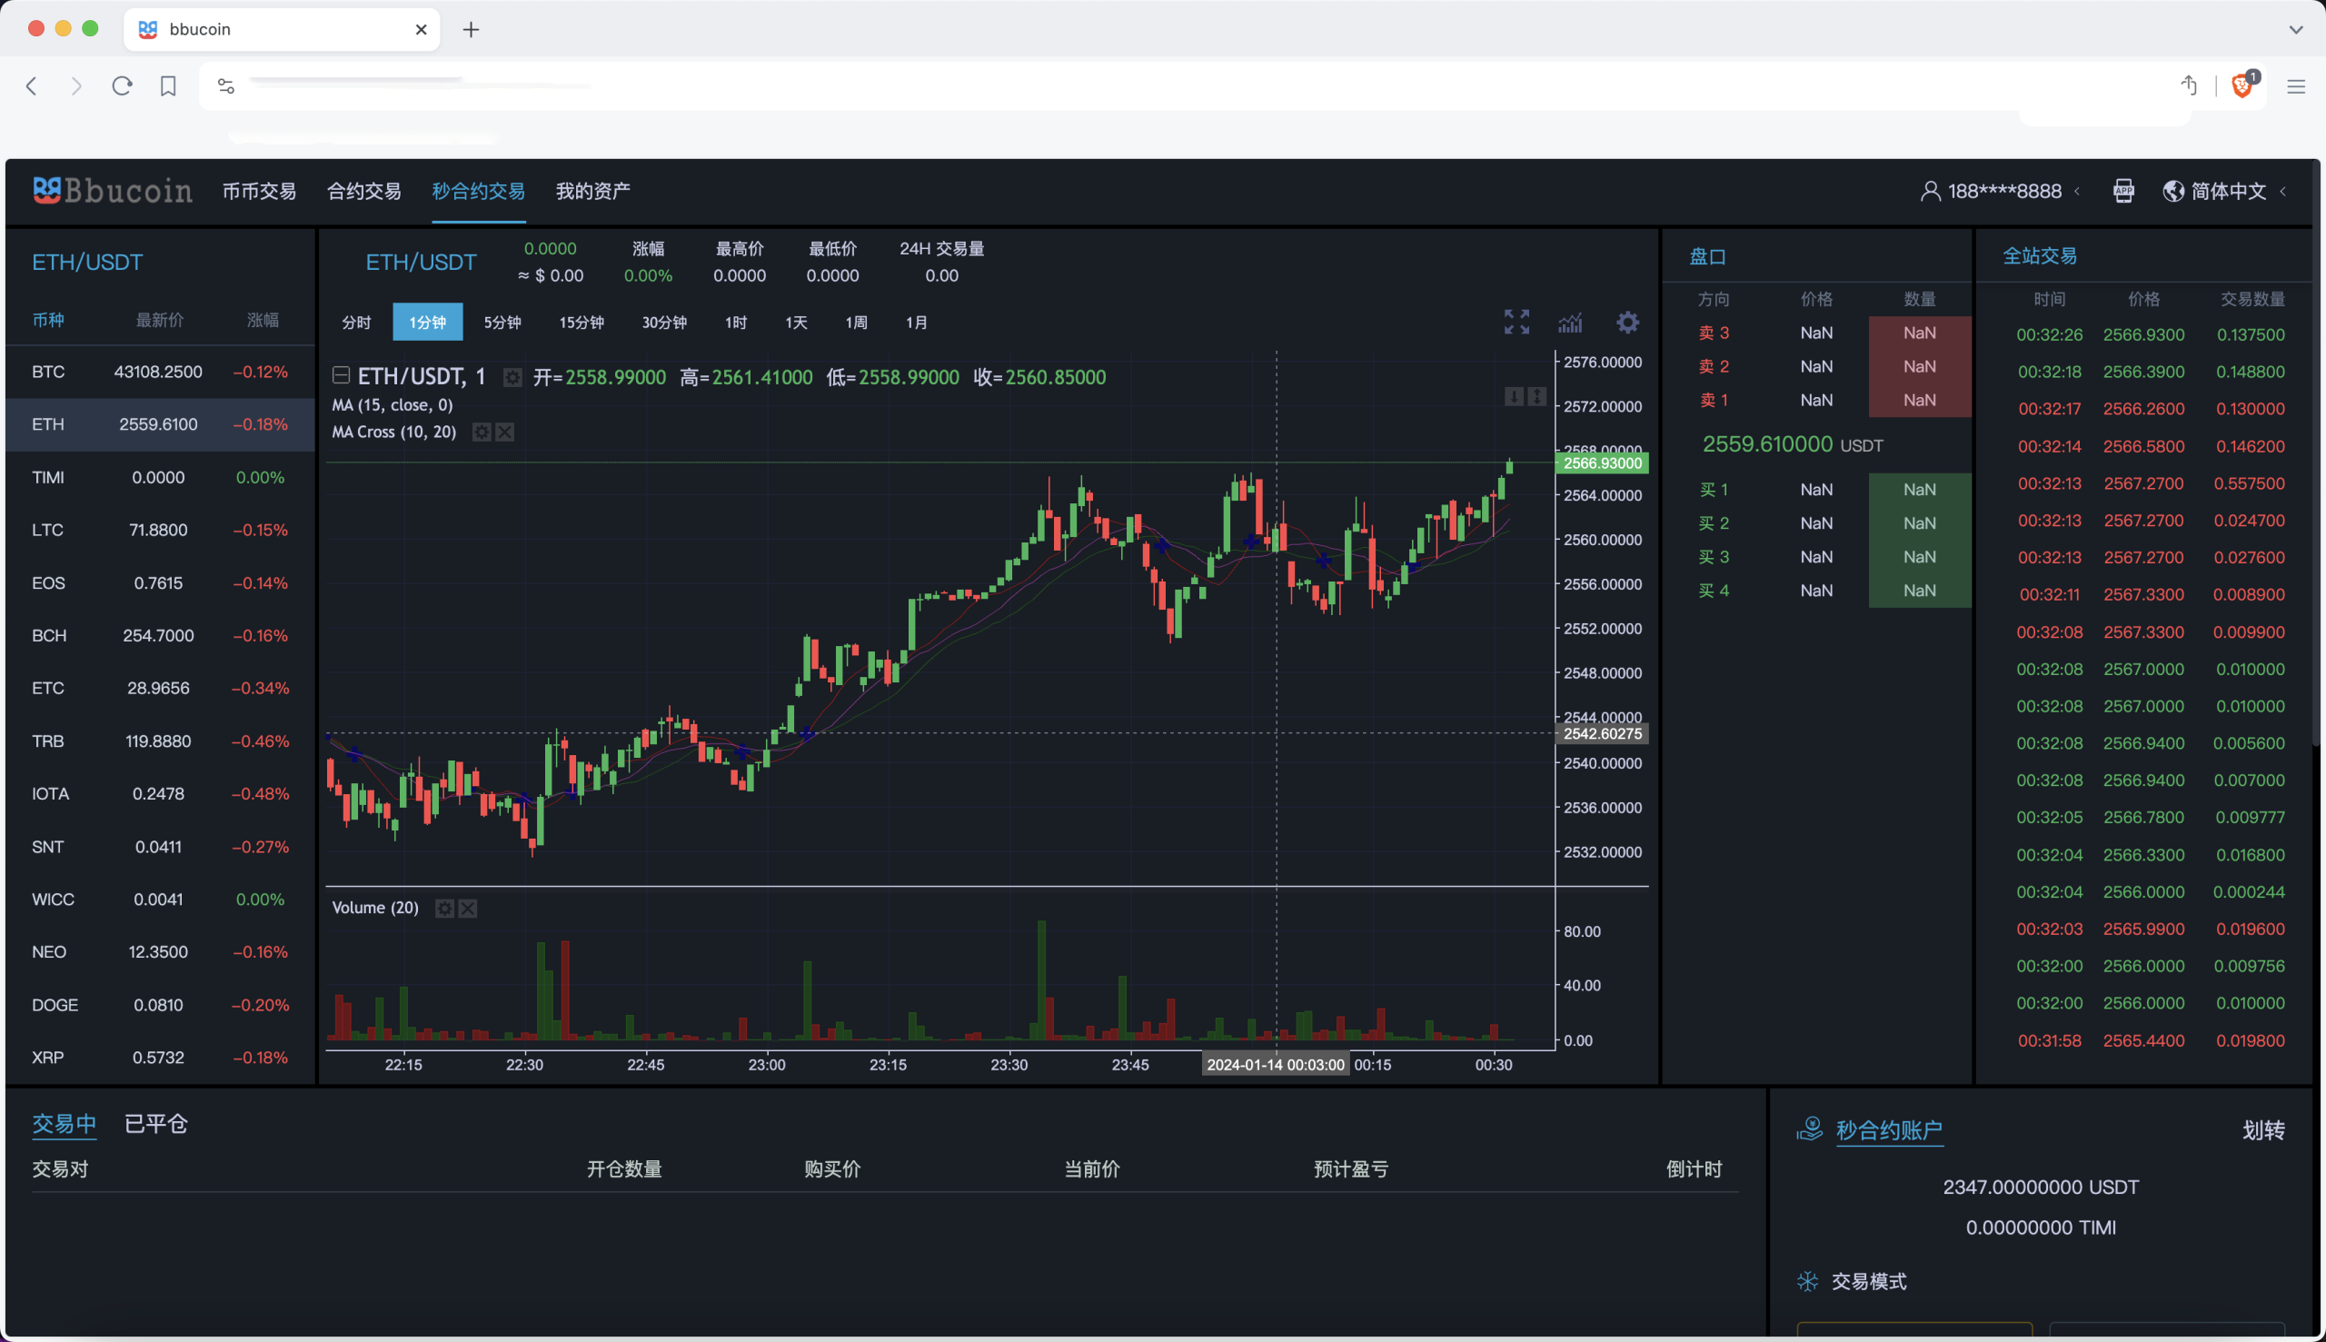Screen dimensions: 2326x1342
Task: Click the 划转 transfer link
Action: (2262, 1130)
